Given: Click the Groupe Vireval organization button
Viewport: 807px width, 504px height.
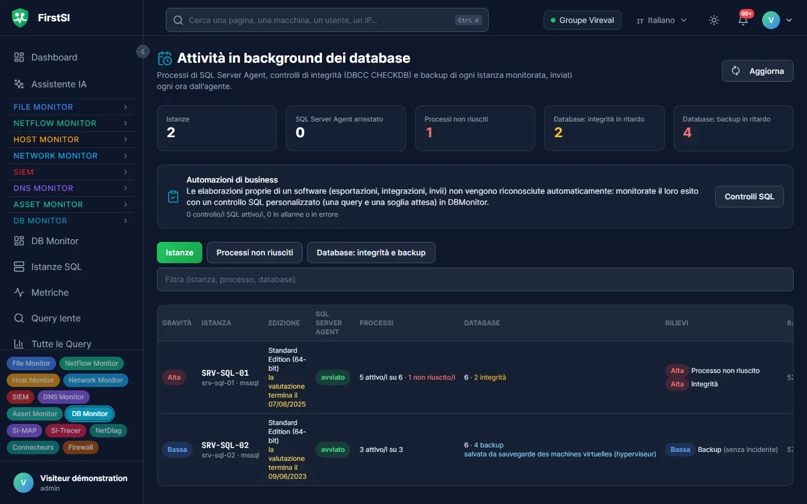Looking at the screenshot, I should click(582, 20).
